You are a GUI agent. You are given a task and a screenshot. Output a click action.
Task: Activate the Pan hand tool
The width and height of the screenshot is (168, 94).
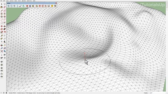(5, 45)
